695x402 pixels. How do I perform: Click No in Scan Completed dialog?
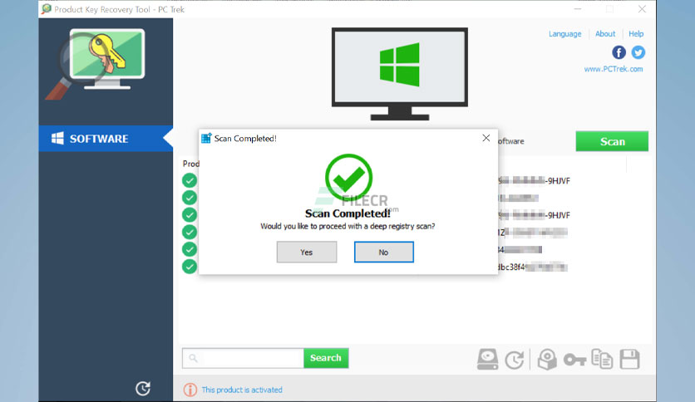[x=384, y=252]
